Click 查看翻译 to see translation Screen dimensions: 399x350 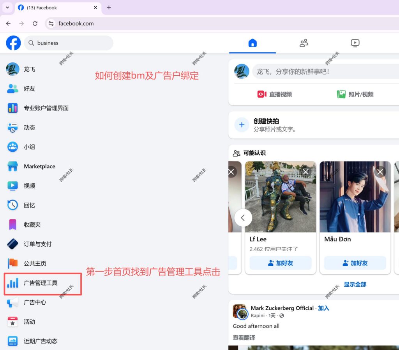[x=244, y=338]
